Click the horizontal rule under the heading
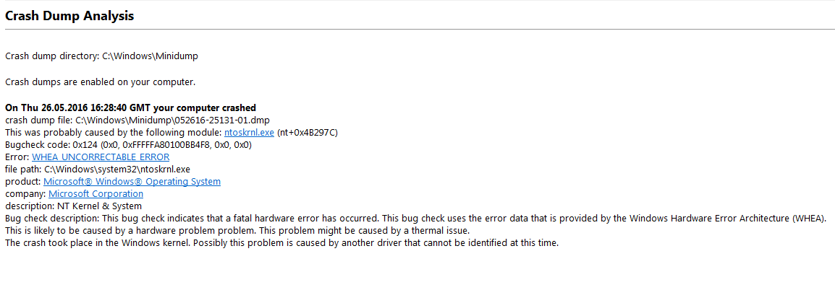This screenshot has width=835, height=290. [417, 29]
